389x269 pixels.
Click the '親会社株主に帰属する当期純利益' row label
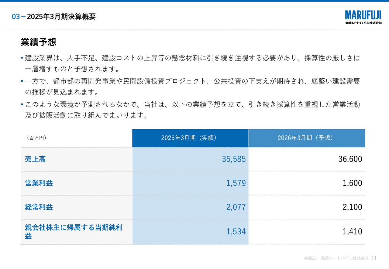pos(74,232)
